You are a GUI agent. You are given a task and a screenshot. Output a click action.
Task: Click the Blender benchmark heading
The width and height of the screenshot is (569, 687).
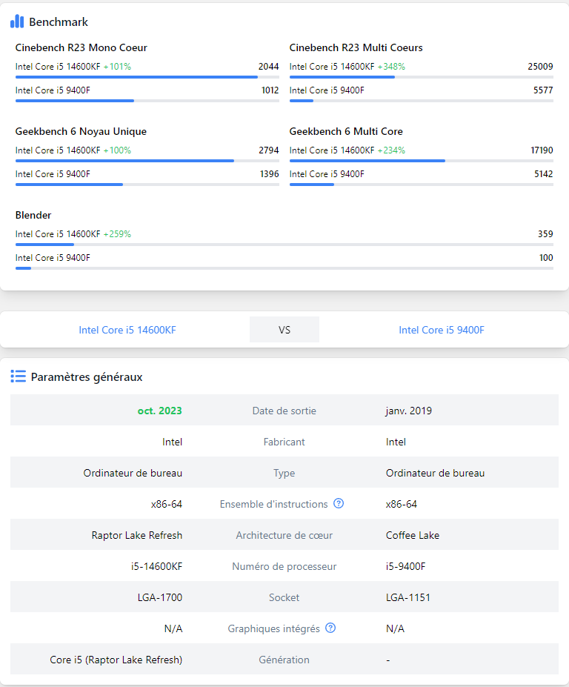click(33, 215)
